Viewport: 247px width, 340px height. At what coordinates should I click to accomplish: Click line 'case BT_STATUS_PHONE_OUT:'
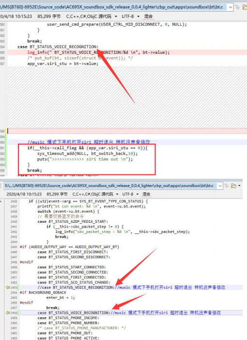[x=65, y=333]
